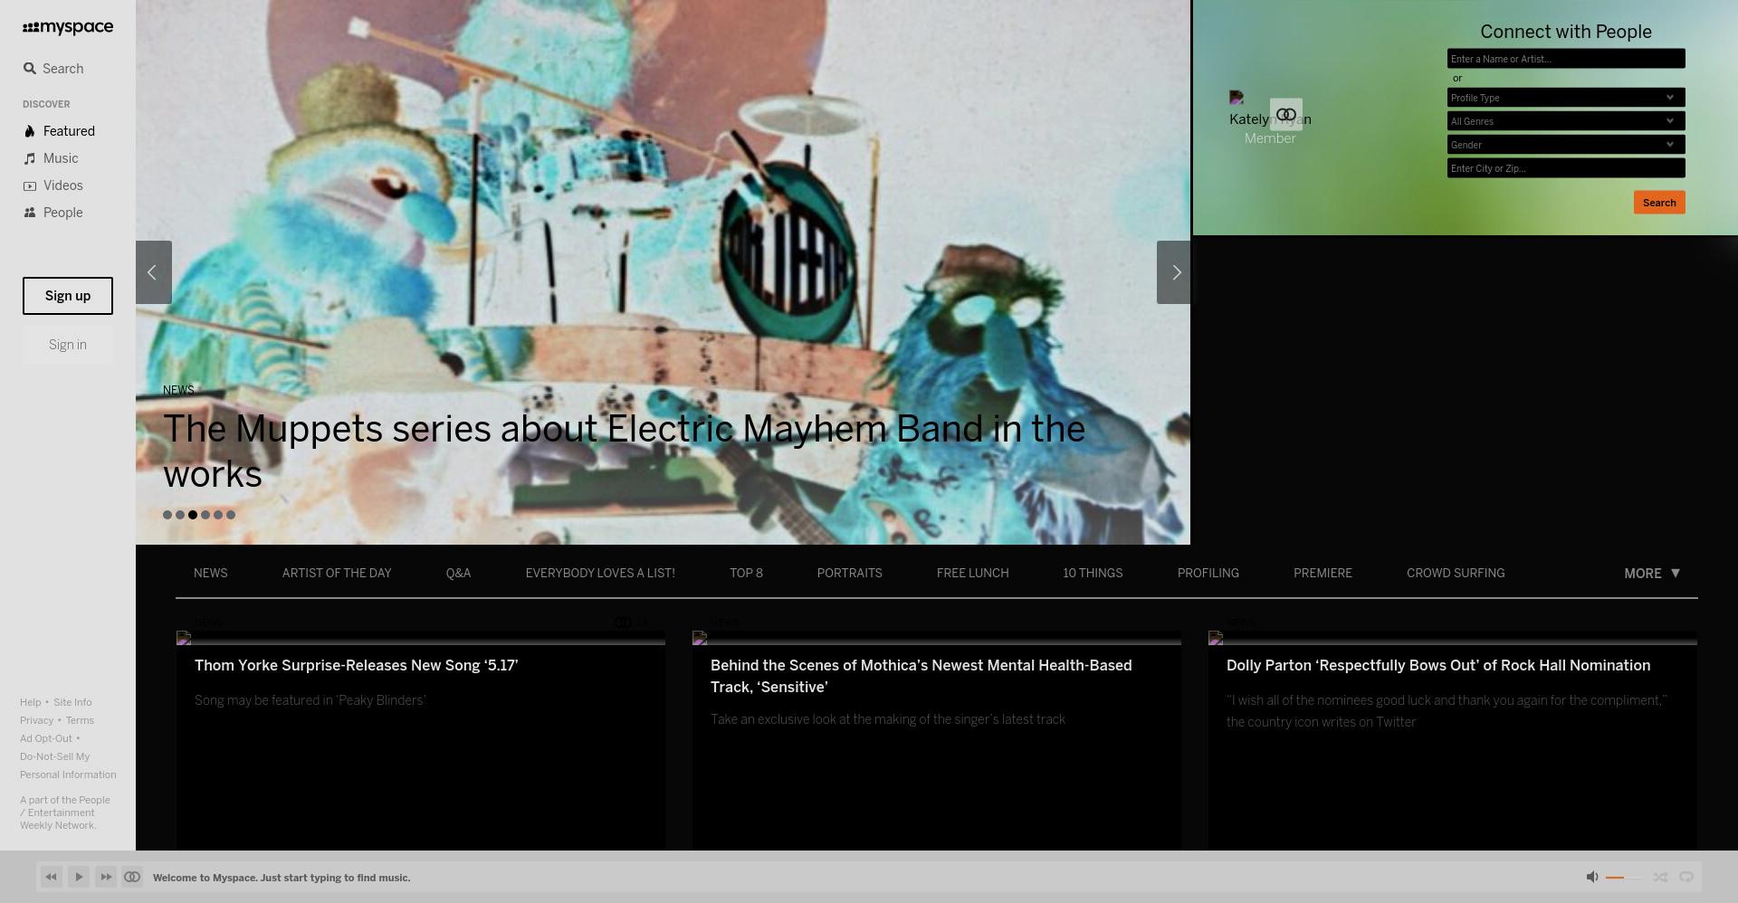The width and height of the screenshot is (1738, 903).
Task: Select the CROWD SURFING category tab
Action: pyautogui.click(x=1456, y=574)
